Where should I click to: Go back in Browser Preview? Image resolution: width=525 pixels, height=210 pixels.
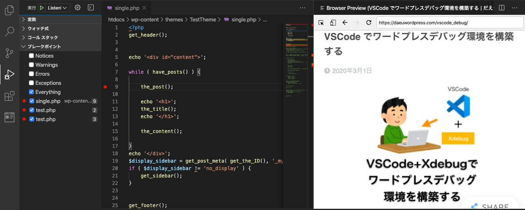345,23
